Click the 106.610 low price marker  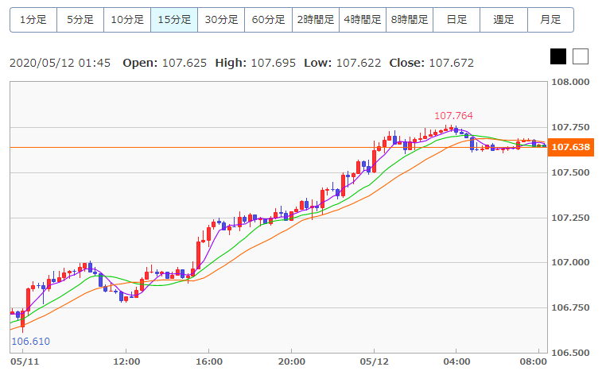(30, 341)
